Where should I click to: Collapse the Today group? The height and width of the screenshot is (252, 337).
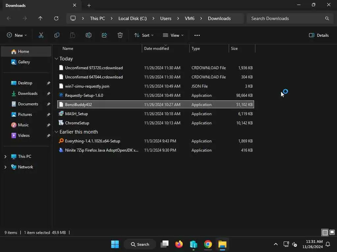point(56,59)
